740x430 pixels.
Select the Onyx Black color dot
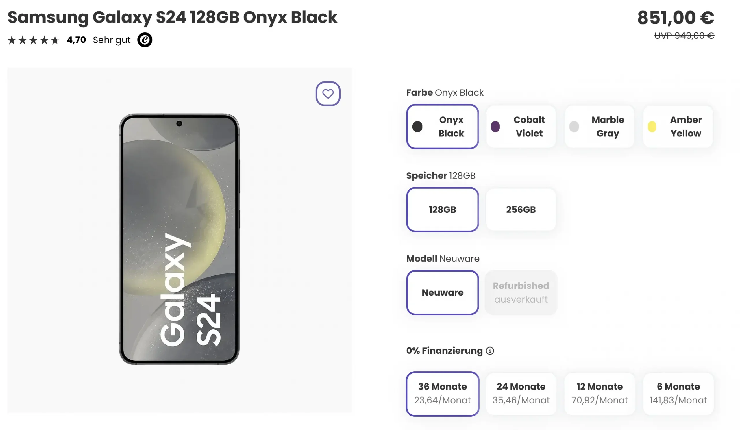pos(417,126)
